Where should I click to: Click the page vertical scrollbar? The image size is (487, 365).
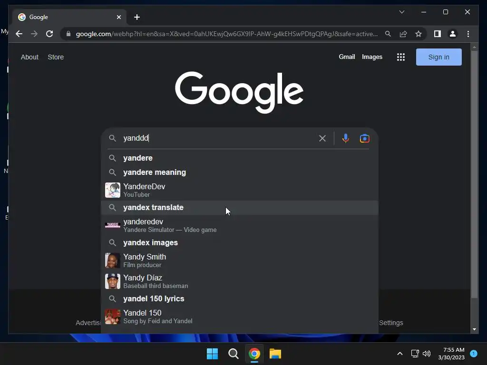474,174
